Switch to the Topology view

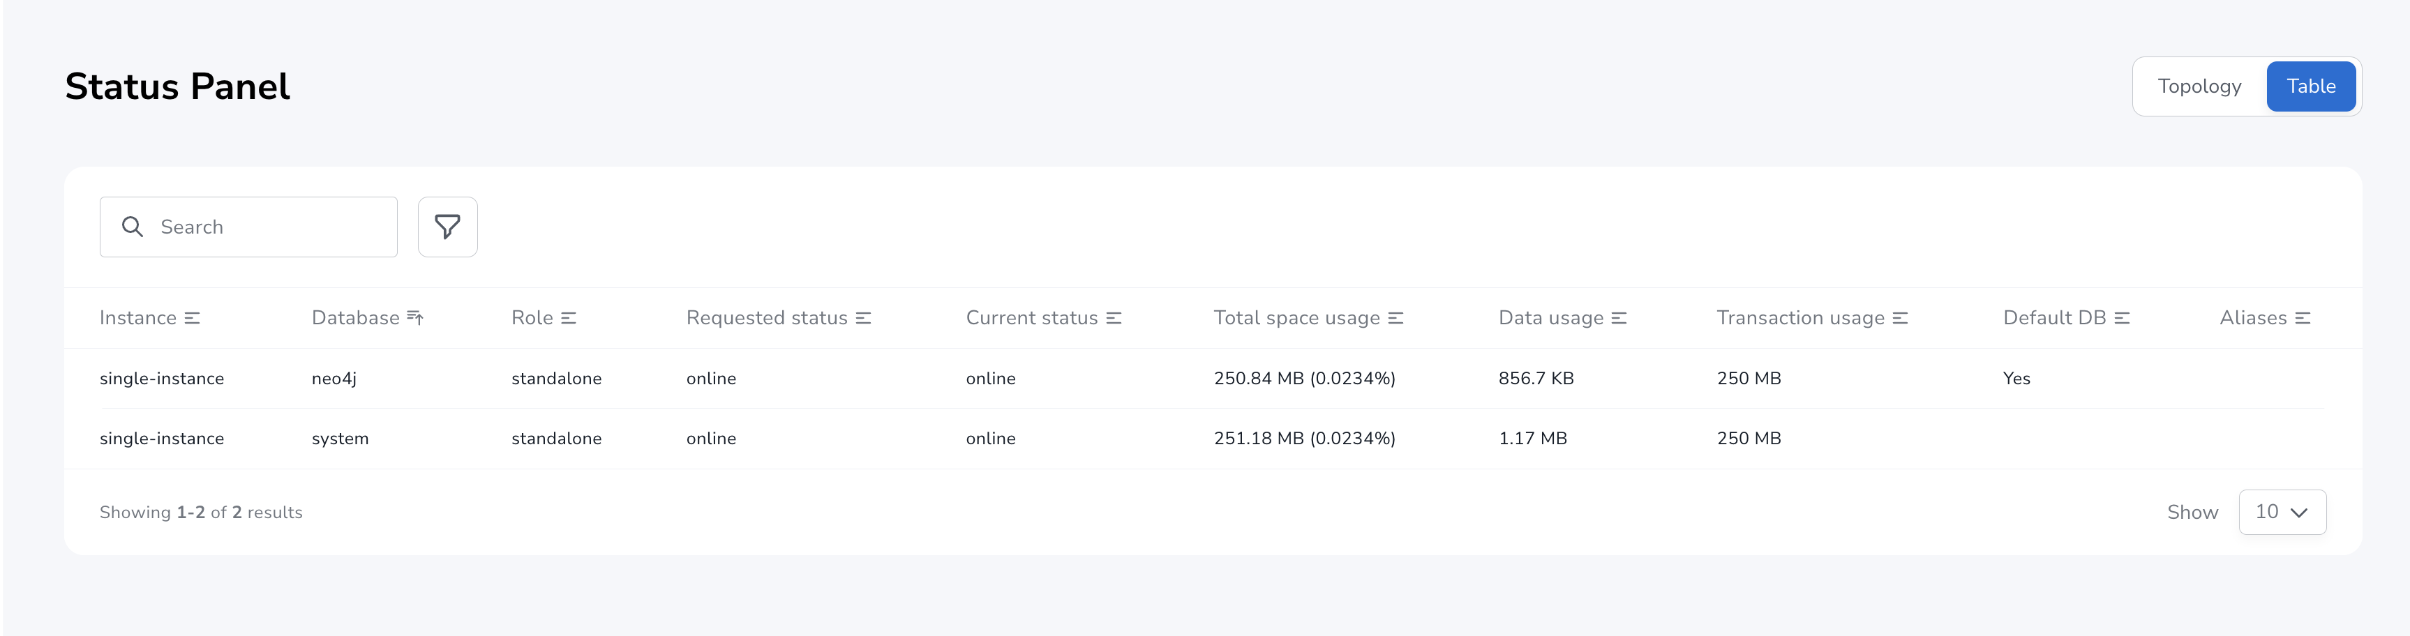tap(2199, 86)
